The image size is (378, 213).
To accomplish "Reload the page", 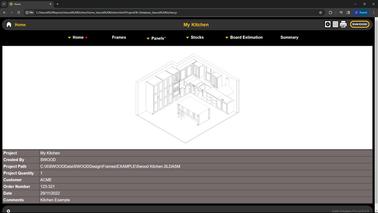I will tap(18, 12).
